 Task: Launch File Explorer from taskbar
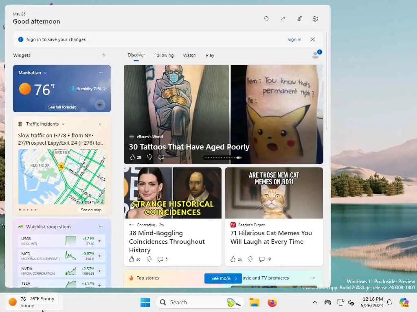[254, 302]
